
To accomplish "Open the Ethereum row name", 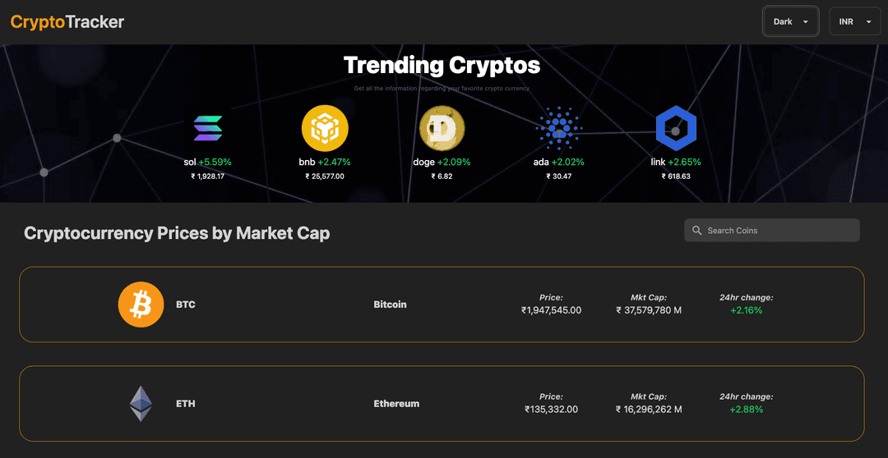I will tap(396, 404).
